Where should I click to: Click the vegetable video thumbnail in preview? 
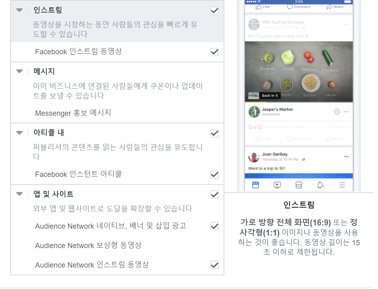point(299,72)
